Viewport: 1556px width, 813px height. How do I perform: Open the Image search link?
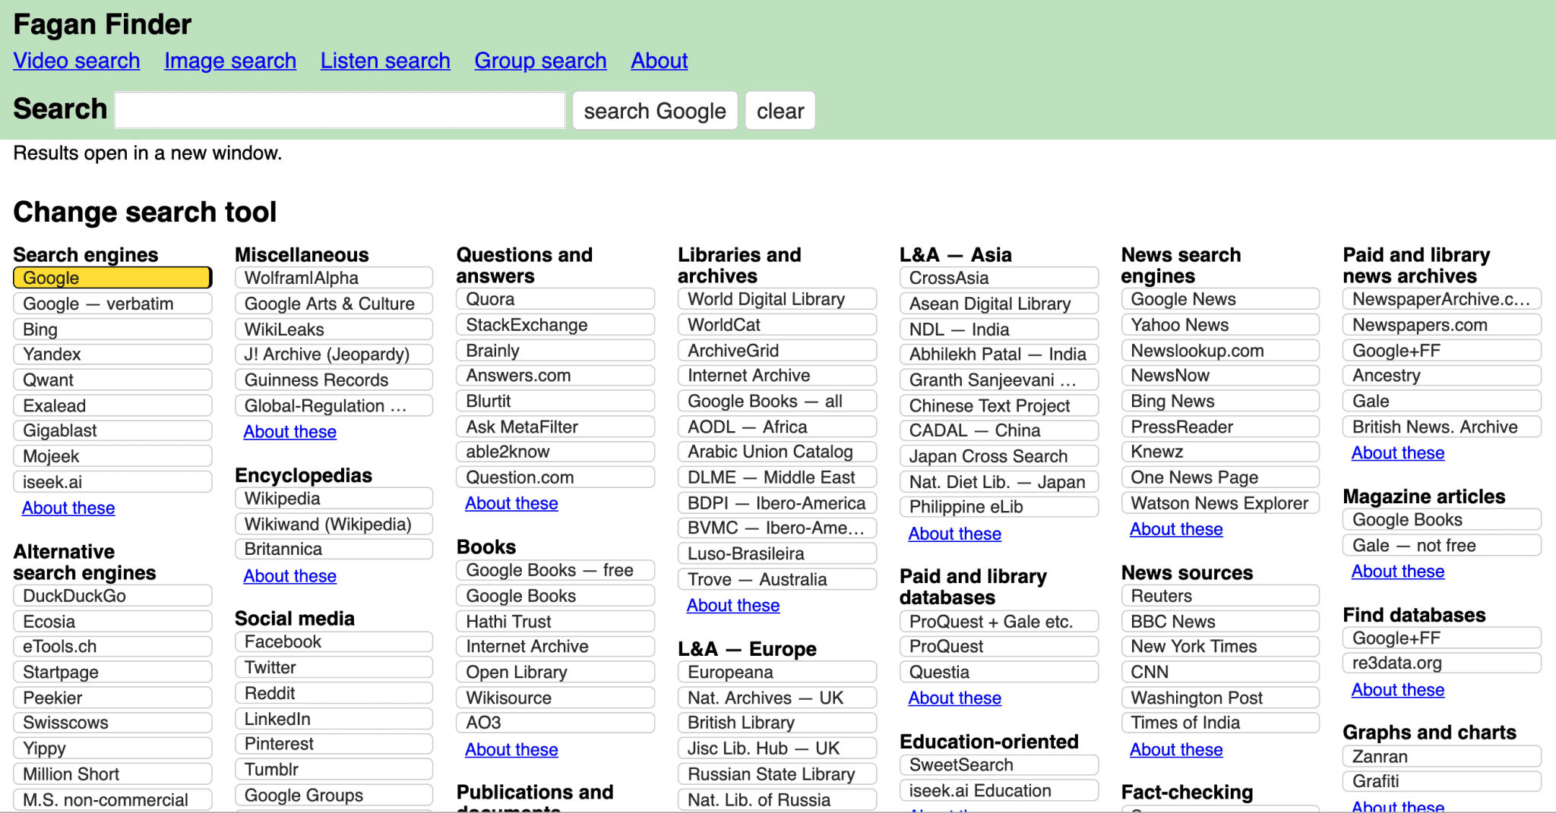click(230, 61)
